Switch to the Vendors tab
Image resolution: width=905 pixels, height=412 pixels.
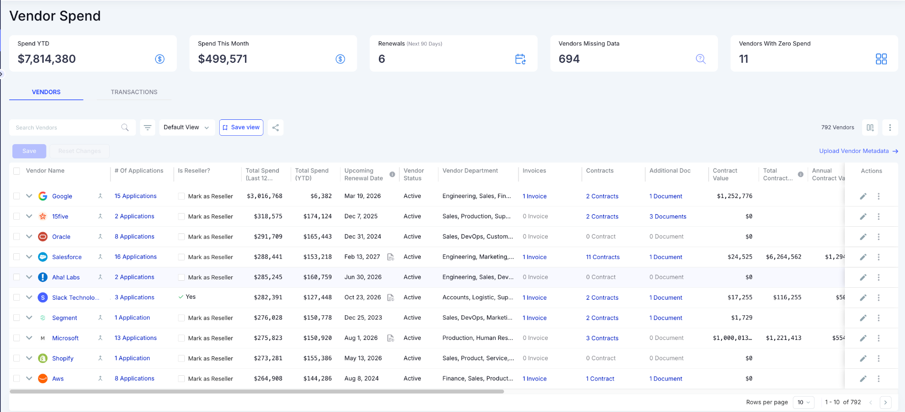click(46, 92)
